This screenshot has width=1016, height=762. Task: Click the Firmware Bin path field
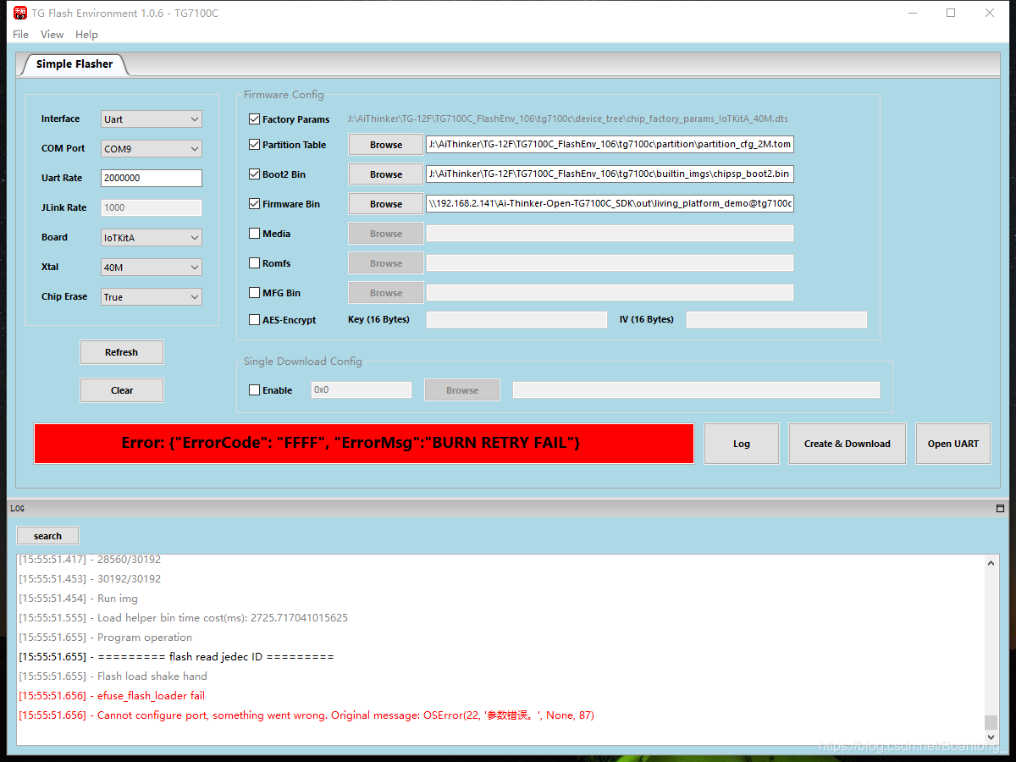(x=610, y=204)
